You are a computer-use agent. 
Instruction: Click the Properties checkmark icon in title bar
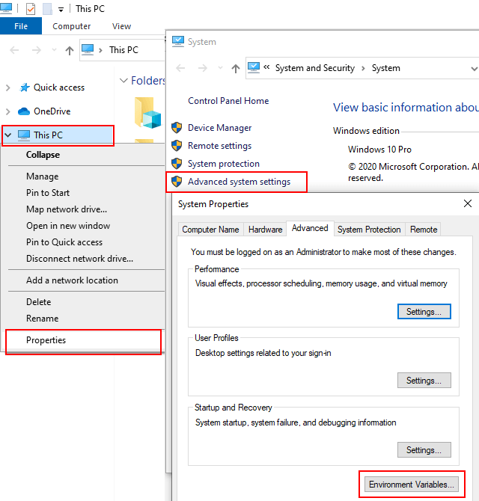coord(31,9)
